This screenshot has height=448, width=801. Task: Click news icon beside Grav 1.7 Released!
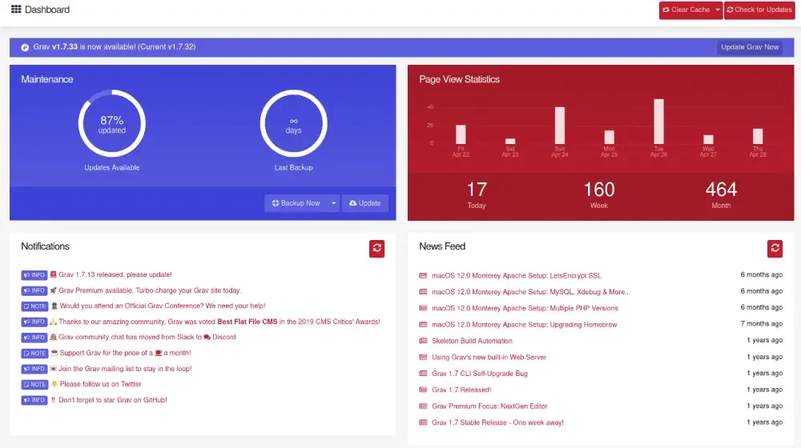coord(423,390)
